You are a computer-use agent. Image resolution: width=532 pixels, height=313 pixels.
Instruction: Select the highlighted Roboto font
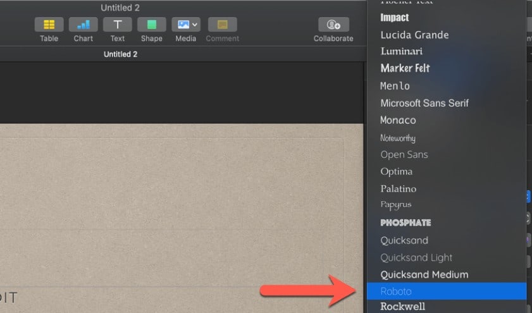click(x=447, y=292)
